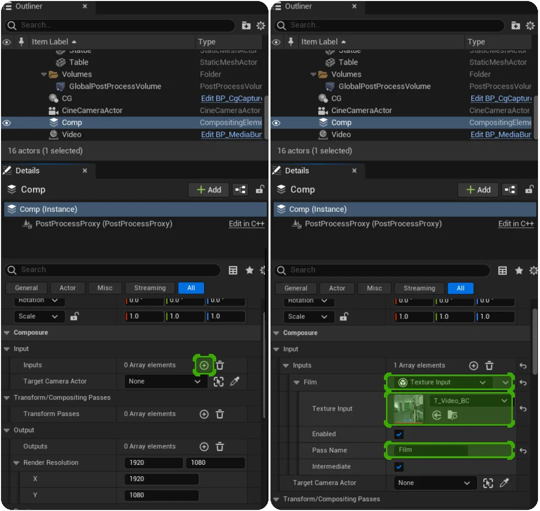Reset the Film input type to default
The image size is (540, 511).
pos(523,382)
